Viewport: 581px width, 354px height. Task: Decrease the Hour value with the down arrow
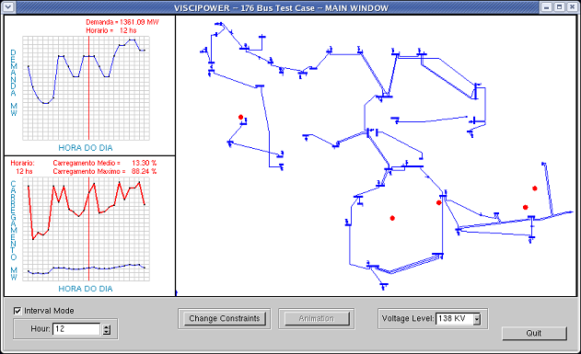click(107, 332)
